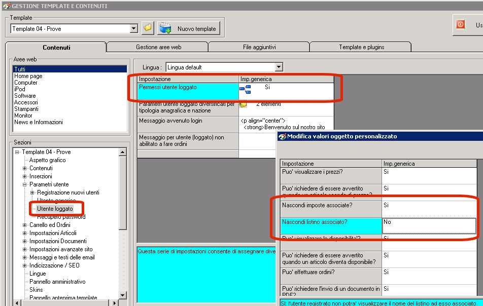Viewport: 483px width, 306px height.
Task: Click the Sezioni tree scroll up arrow
Action: (123, 152)
